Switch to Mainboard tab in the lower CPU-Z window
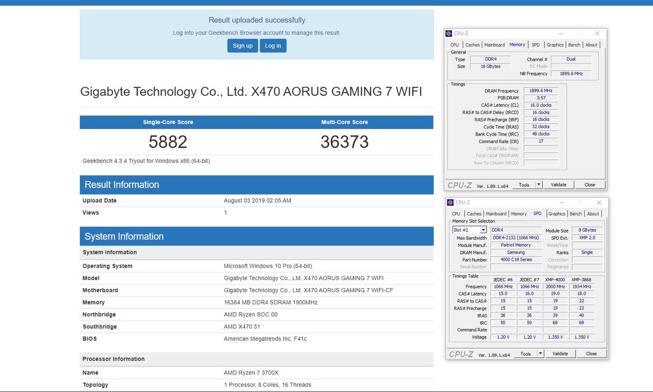The width and height of the screenshot is (653, 392). (x=496, y=214)
